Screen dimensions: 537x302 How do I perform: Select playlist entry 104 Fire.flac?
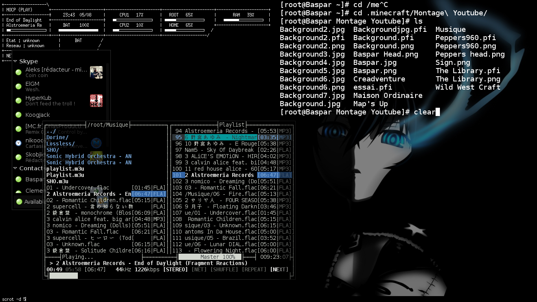pos(232,194)
